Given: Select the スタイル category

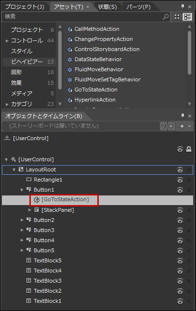Looking at the screenshot, I should click(22, 51).
